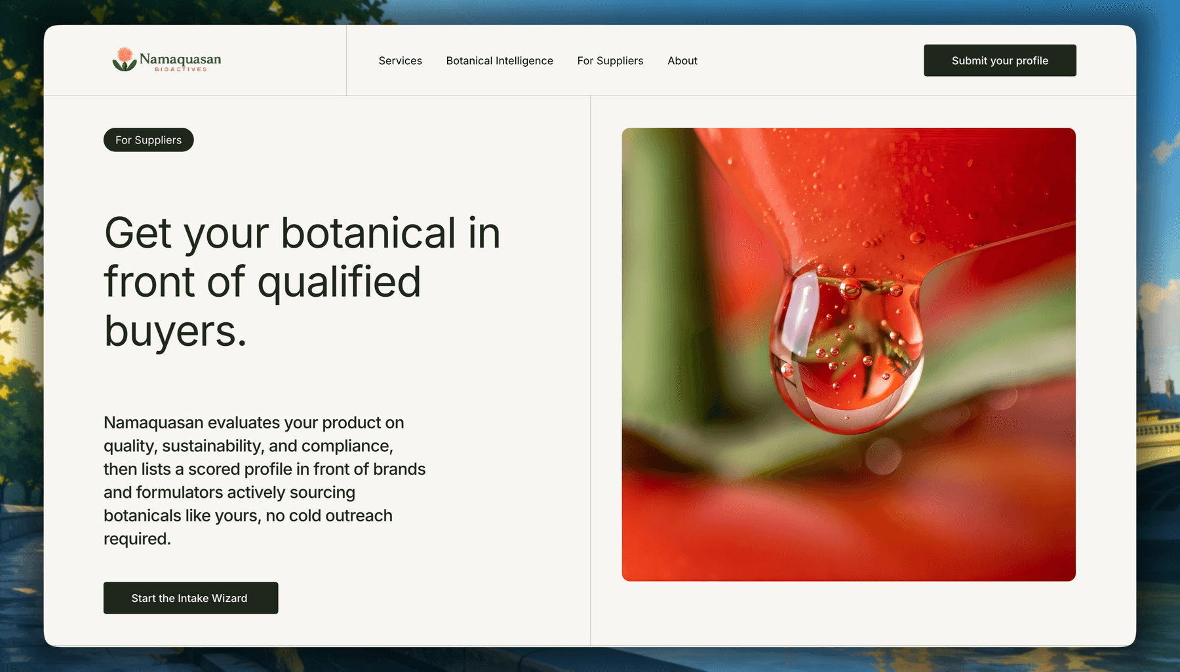Select For Suppliers in the top navigation

tap(610, 61)
